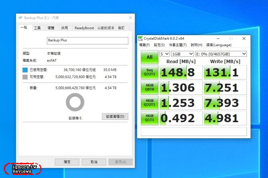
Task: Open the drive selector dropdown showing E: 0%
Action: 221,54
